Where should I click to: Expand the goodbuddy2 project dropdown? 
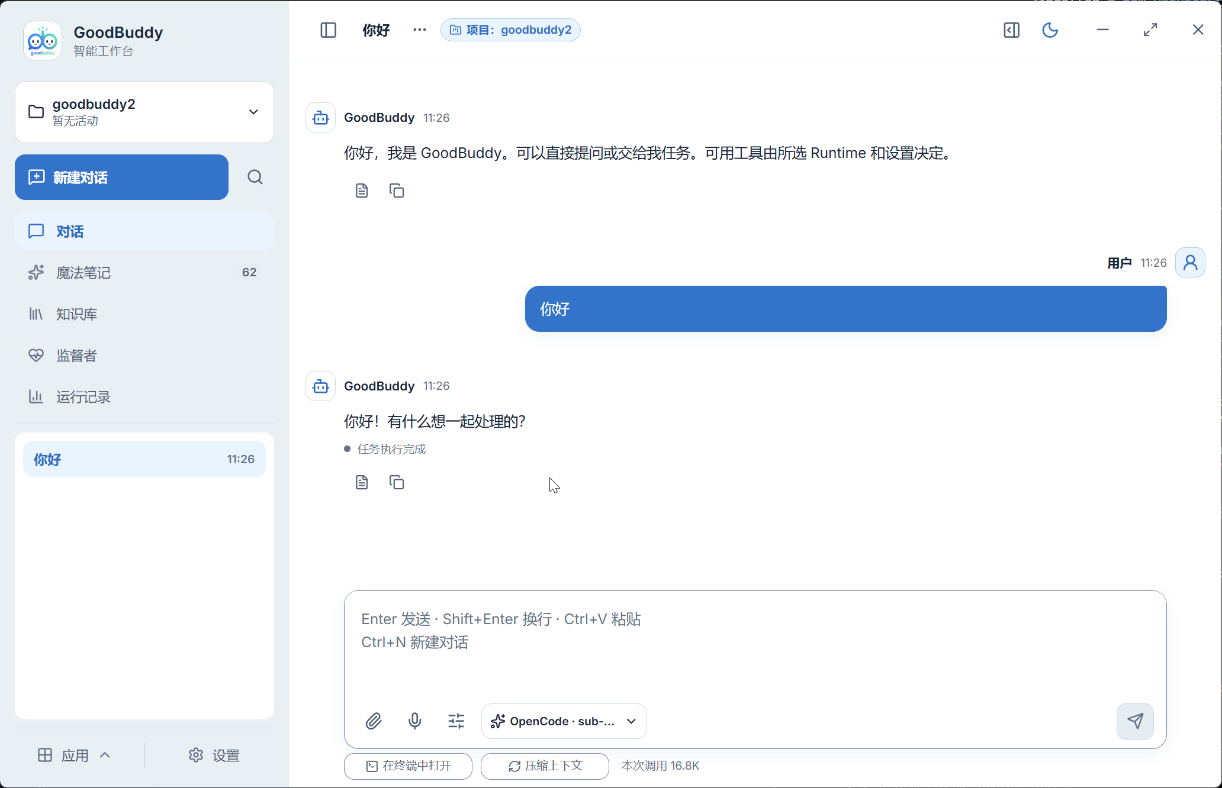click(144, 112)
